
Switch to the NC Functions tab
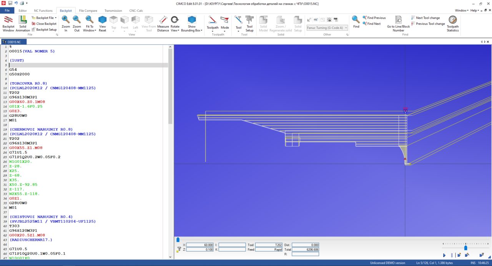click(x=43, y=11)
